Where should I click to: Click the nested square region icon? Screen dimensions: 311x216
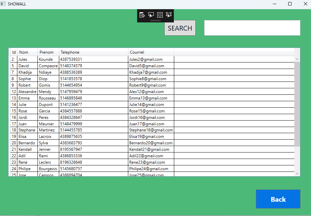160,15
